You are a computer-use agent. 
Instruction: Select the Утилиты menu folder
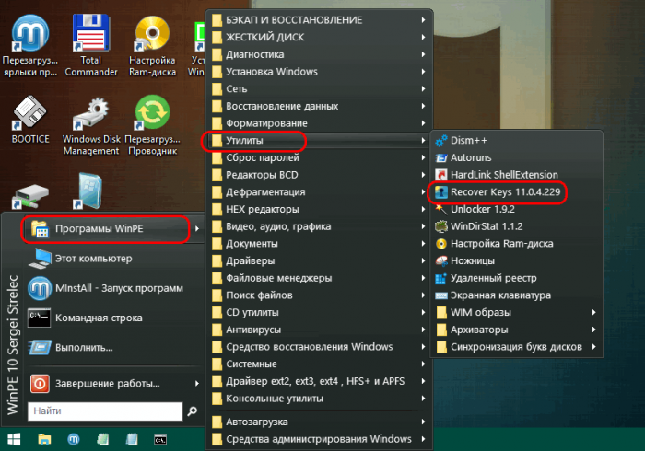(x=319, y=141)
